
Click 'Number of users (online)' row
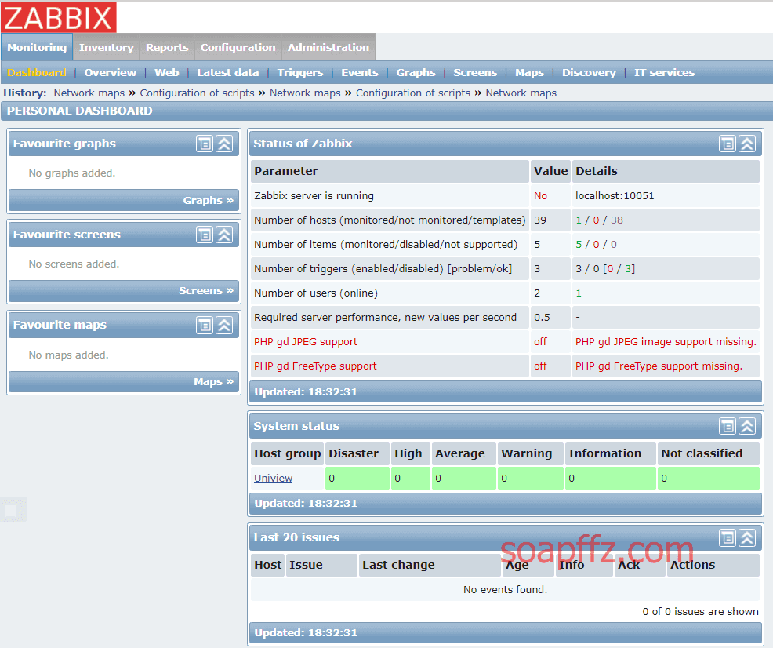(506, 293)
